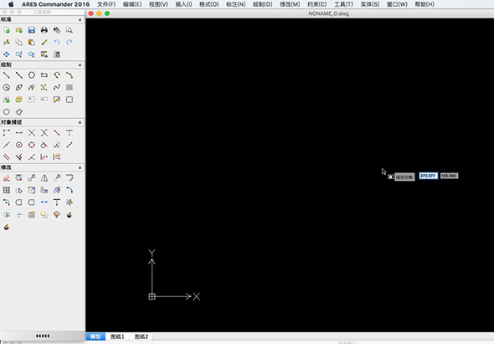The height and width of the screenshot is (344, 494).
Task: Click the gray second coordinate field beside 273.077
Action: (x=449, y=176)
